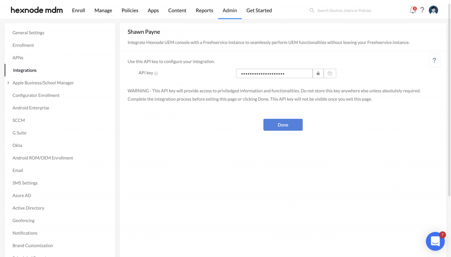Open the Hexnode MDM logo link
The width and height of the screenshot is (451, 257).
point(37,10)
